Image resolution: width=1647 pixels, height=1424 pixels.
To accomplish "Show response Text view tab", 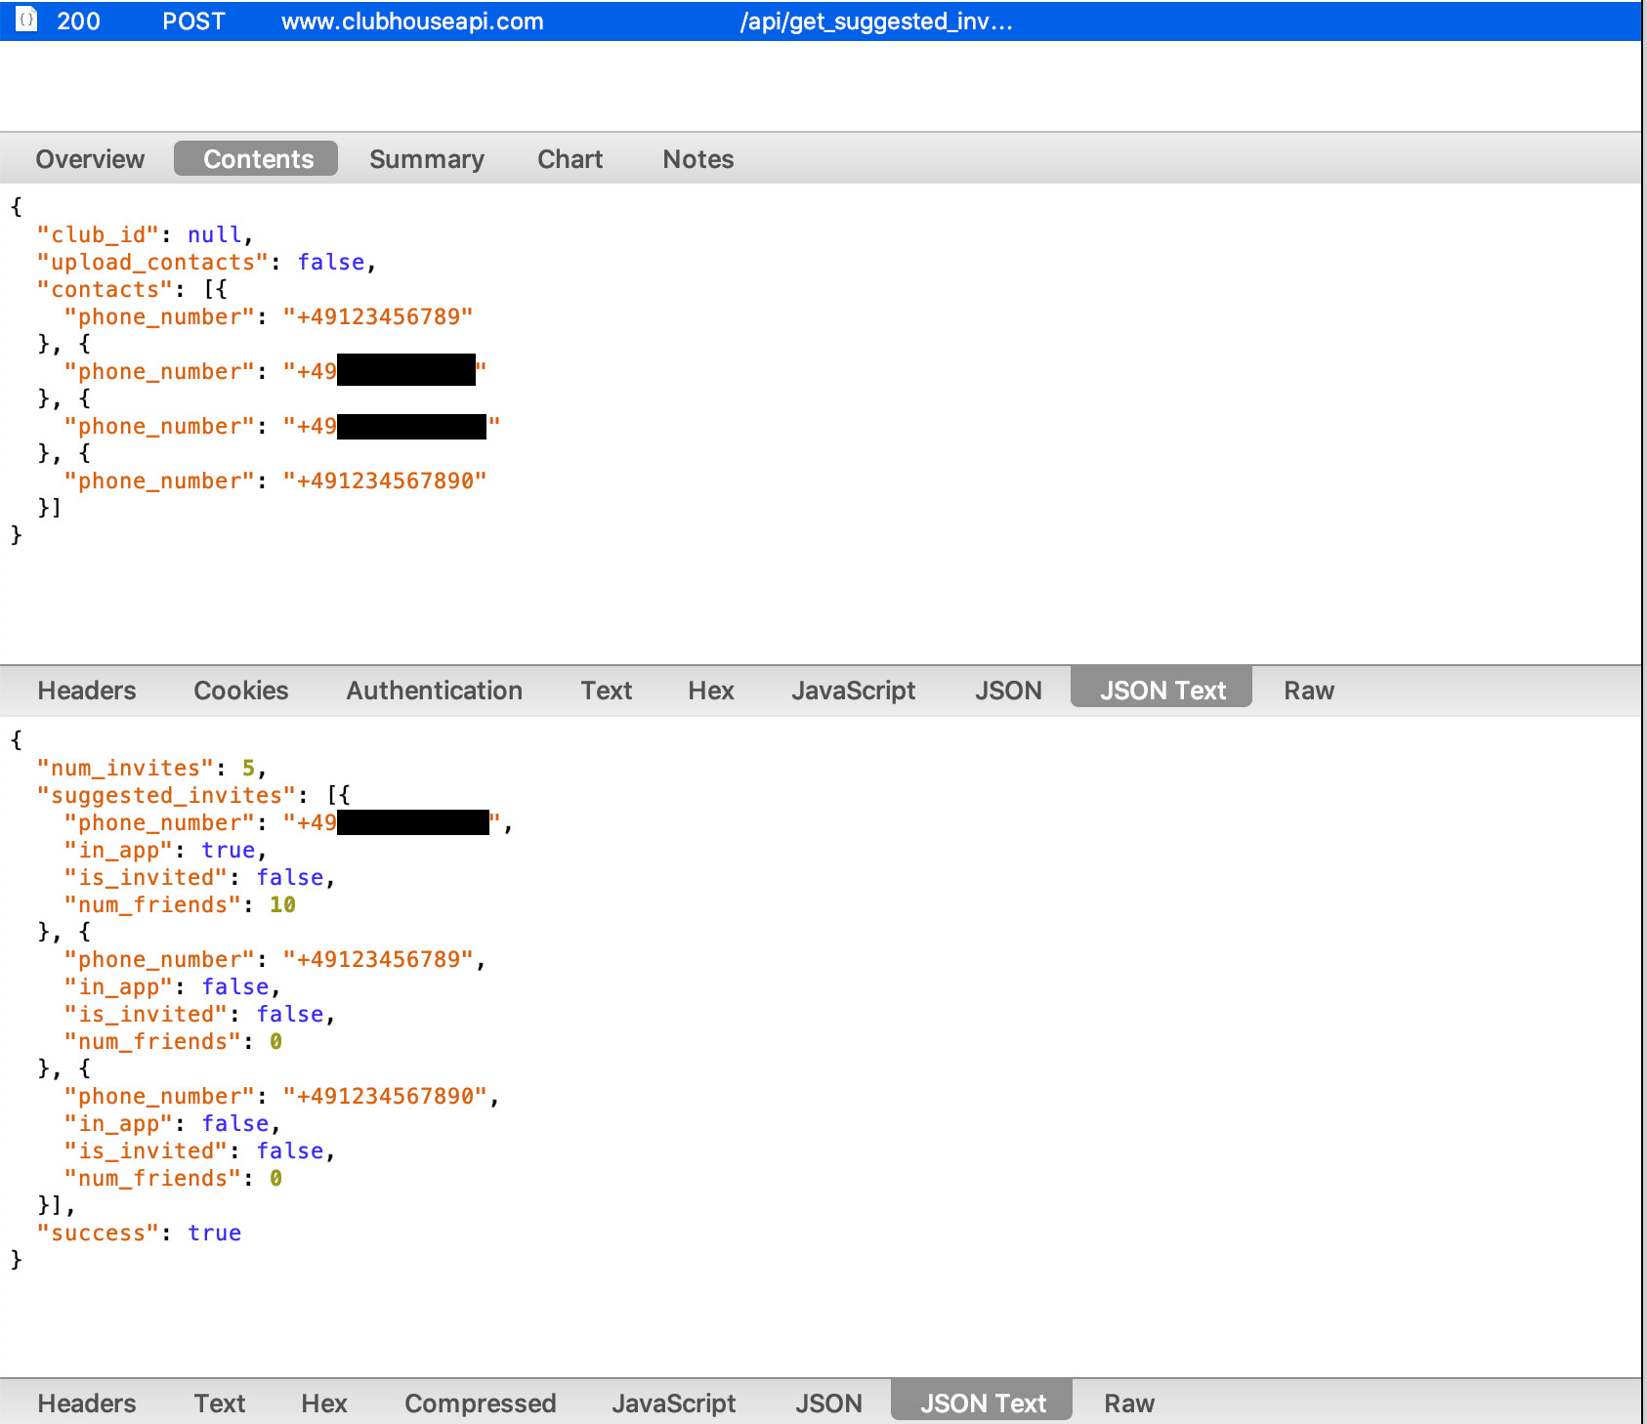I will 220,1403.
